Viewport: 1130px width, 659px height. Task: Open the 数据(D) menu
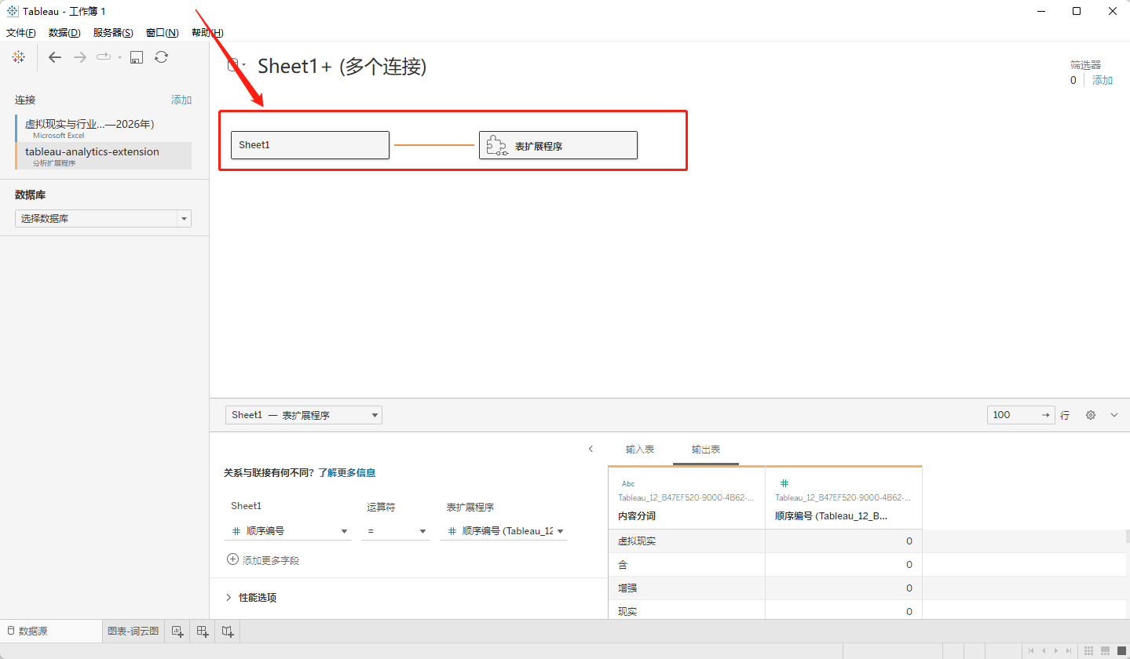64,33
